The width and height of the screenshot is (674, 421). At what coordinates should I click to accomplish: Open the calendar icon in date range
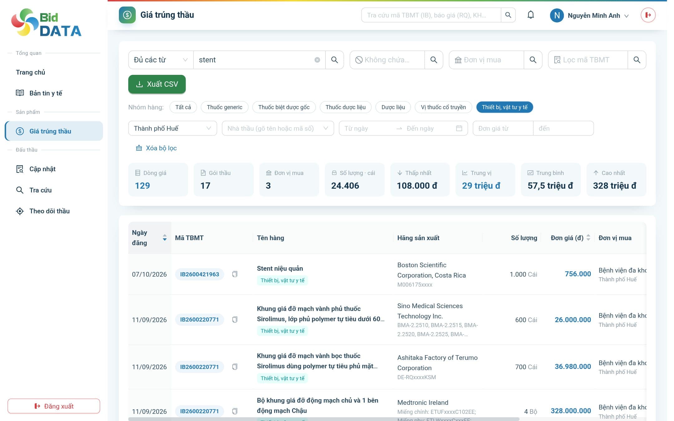459,128
